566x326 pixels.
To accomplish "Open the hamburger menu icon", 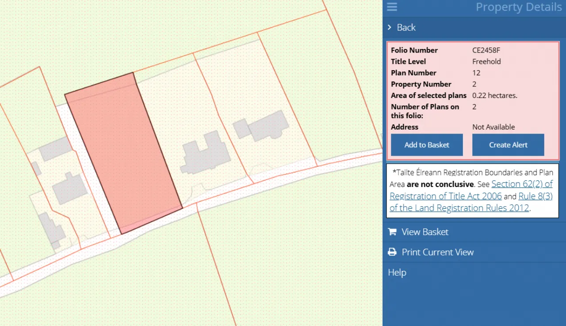I will coord(392,7).
